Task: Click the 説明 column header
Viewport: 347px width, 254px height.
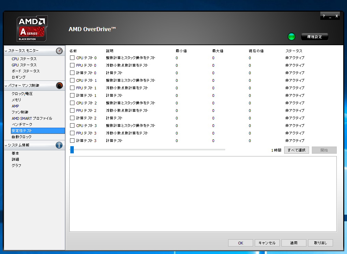Action: pyautogui.click(x=110, y=51)
